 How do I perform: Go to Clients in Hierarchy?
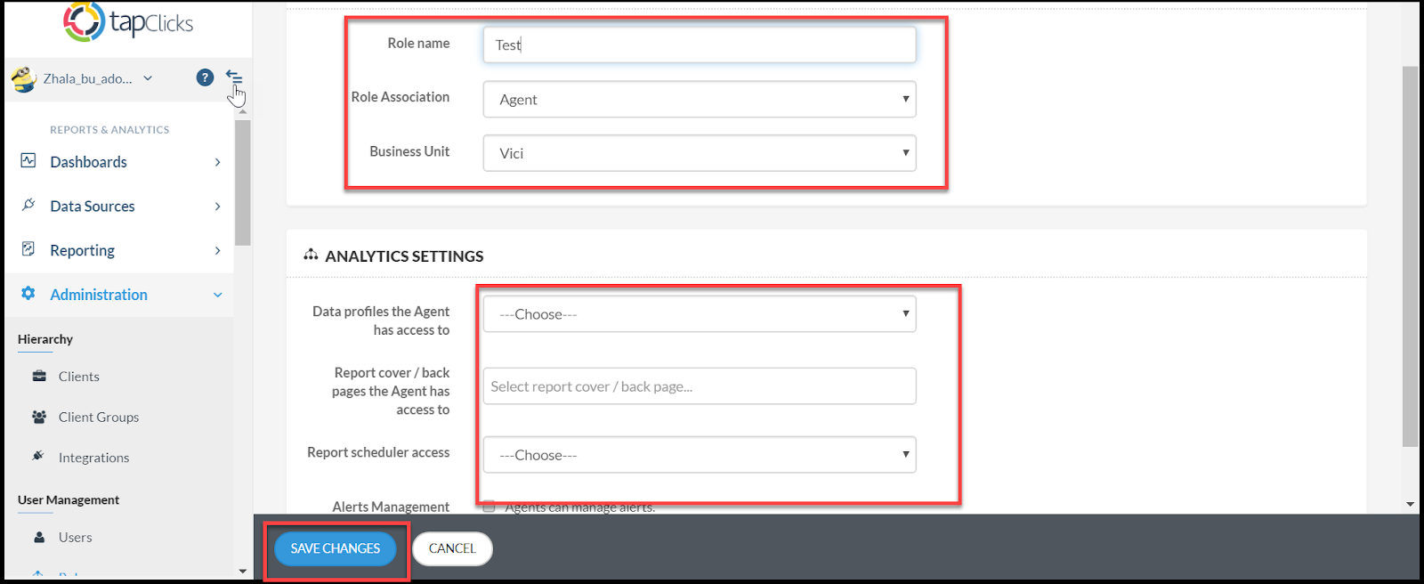tap(79, 377)
